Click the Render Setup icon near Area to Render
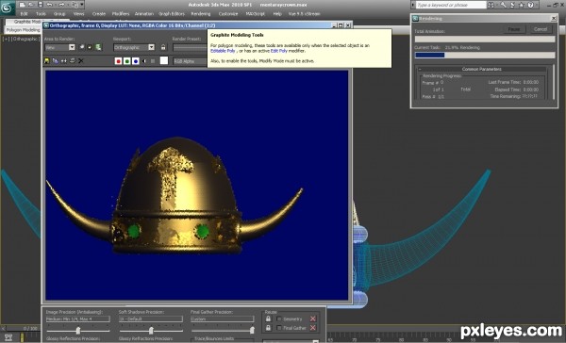 pos(98,47)
